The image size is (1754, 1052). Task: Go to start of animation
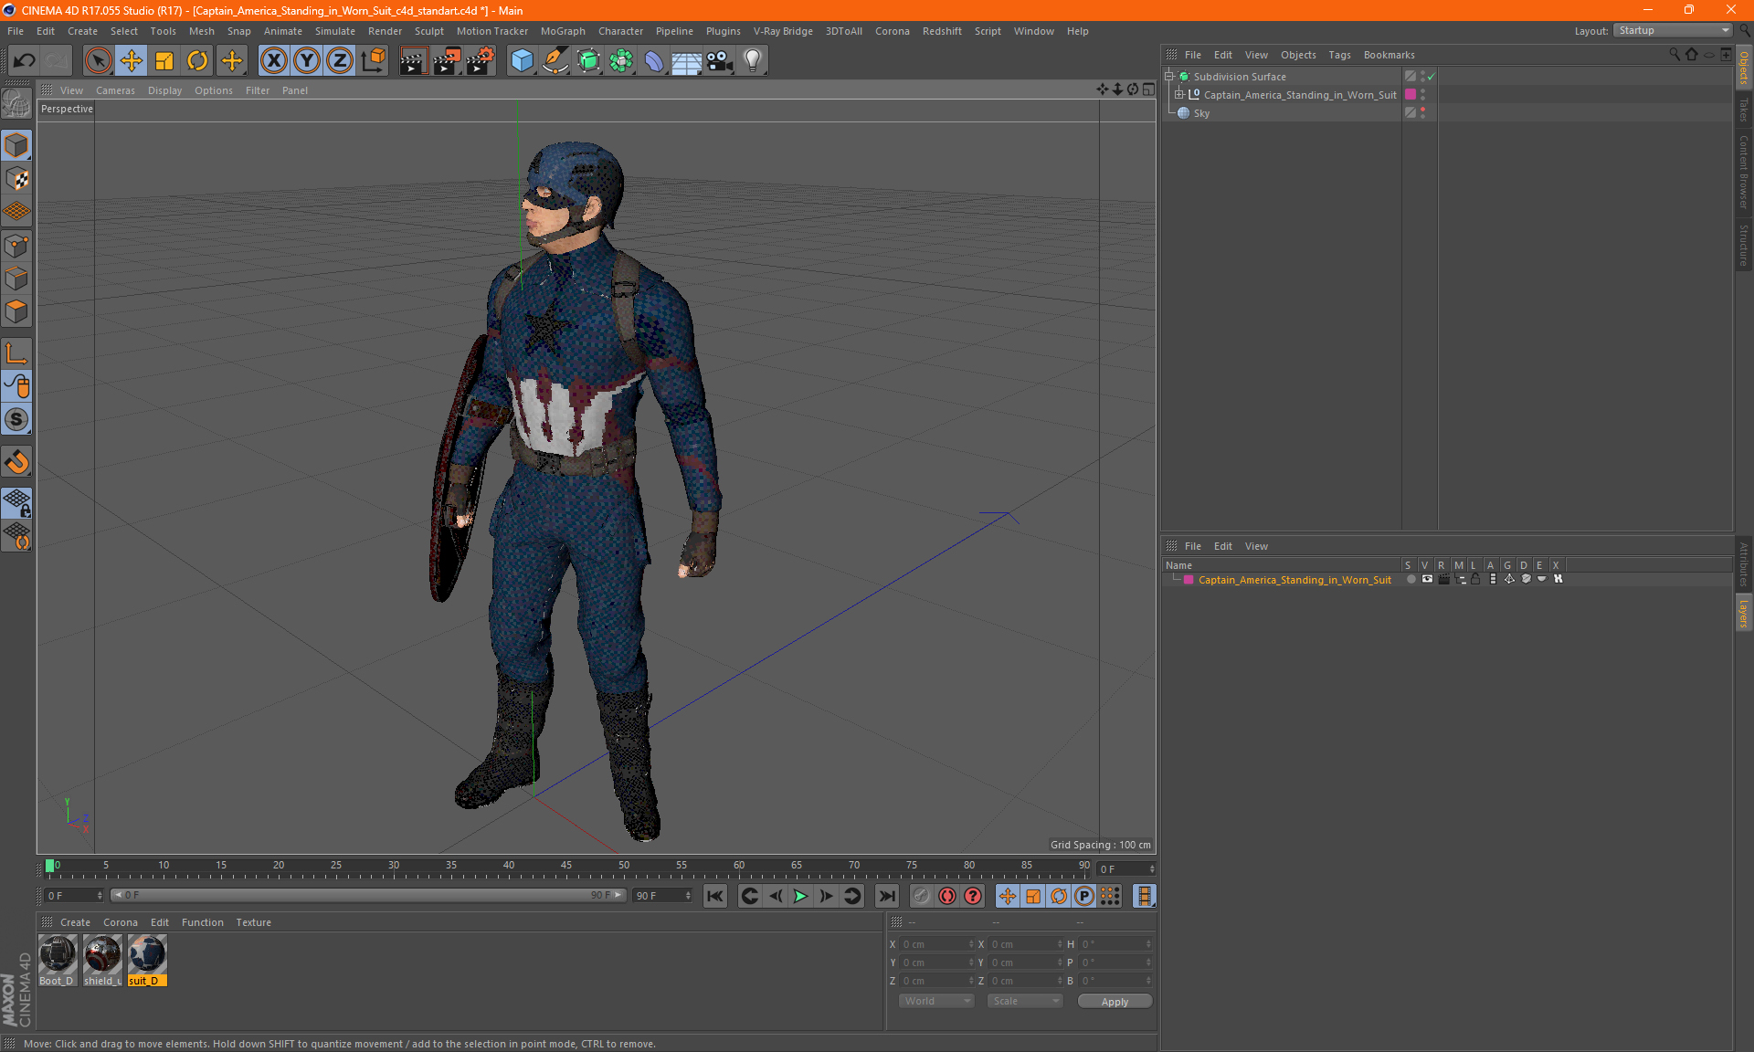(x=714, y=896)
